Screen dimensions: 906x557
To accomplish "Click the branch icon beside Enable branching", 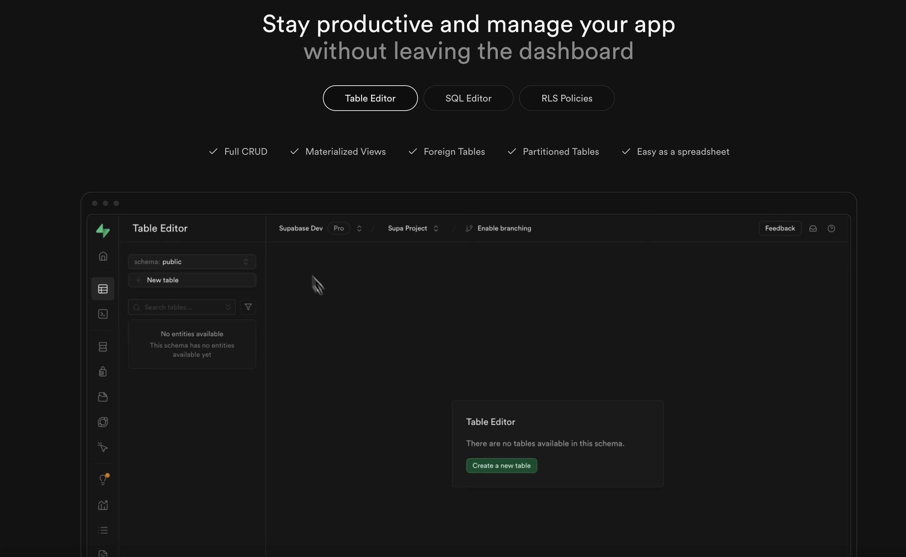I will (469, 228).
